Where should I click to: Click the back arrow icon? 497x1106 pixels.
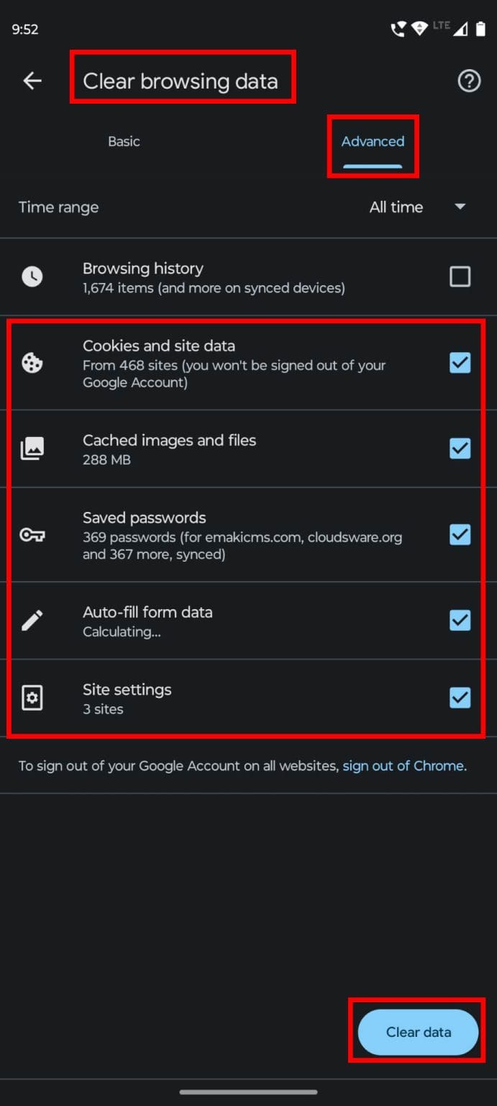coord(32,81)
